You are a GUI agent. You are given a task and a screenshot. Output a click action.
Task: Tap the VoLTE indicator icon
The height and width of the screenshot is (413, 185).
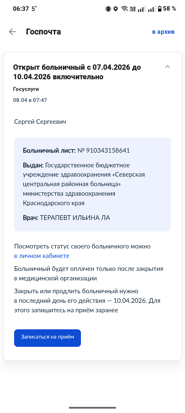pyautogui.click(x=133, y=9)
